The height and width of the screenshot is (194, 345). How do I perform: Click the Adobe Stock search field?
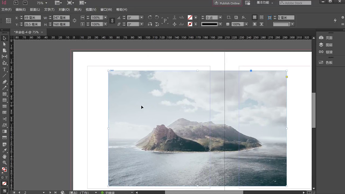[295, 3]
